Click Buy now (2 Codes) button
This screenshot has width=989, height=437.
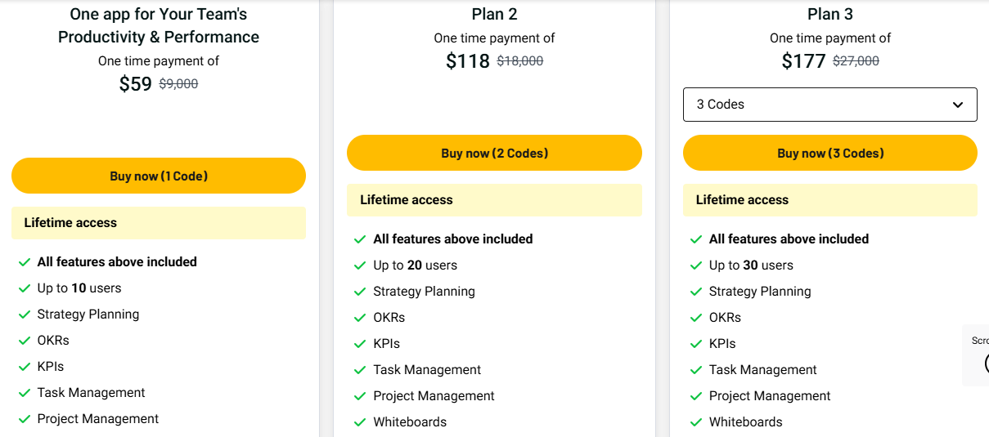pos(494,153)
